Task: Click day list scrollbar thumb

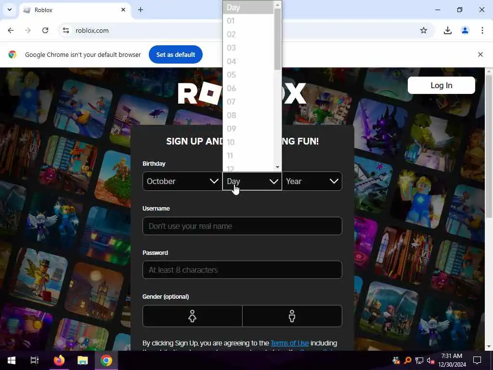Action: click(277, 40)
